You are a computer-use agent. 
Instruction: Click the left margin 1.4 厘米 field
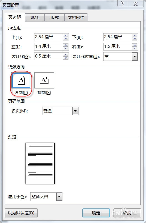(x=49, y=47)
